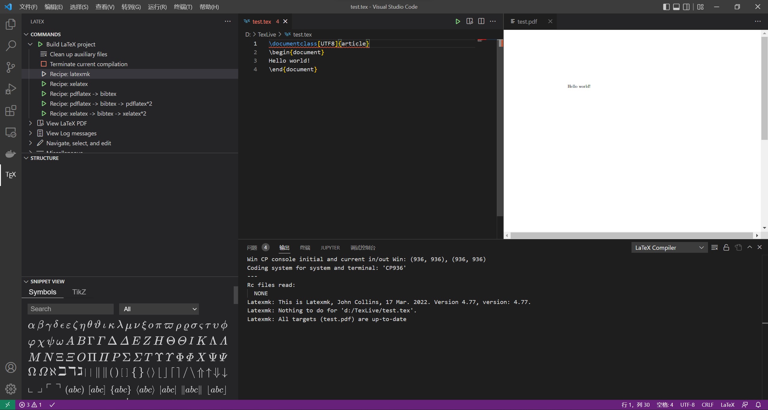The width and height of the screenshot is (768, 410).
Task: Switch to the 终端 panel tab
Action: 305,248
